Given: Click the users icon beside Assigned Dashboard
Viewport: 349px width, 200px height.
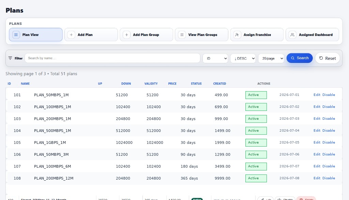Looking at the screenshot, I should (292, 35).
